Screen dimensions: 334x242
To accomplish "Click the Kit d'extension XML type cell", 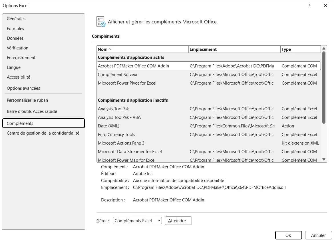I will (300, 143).
